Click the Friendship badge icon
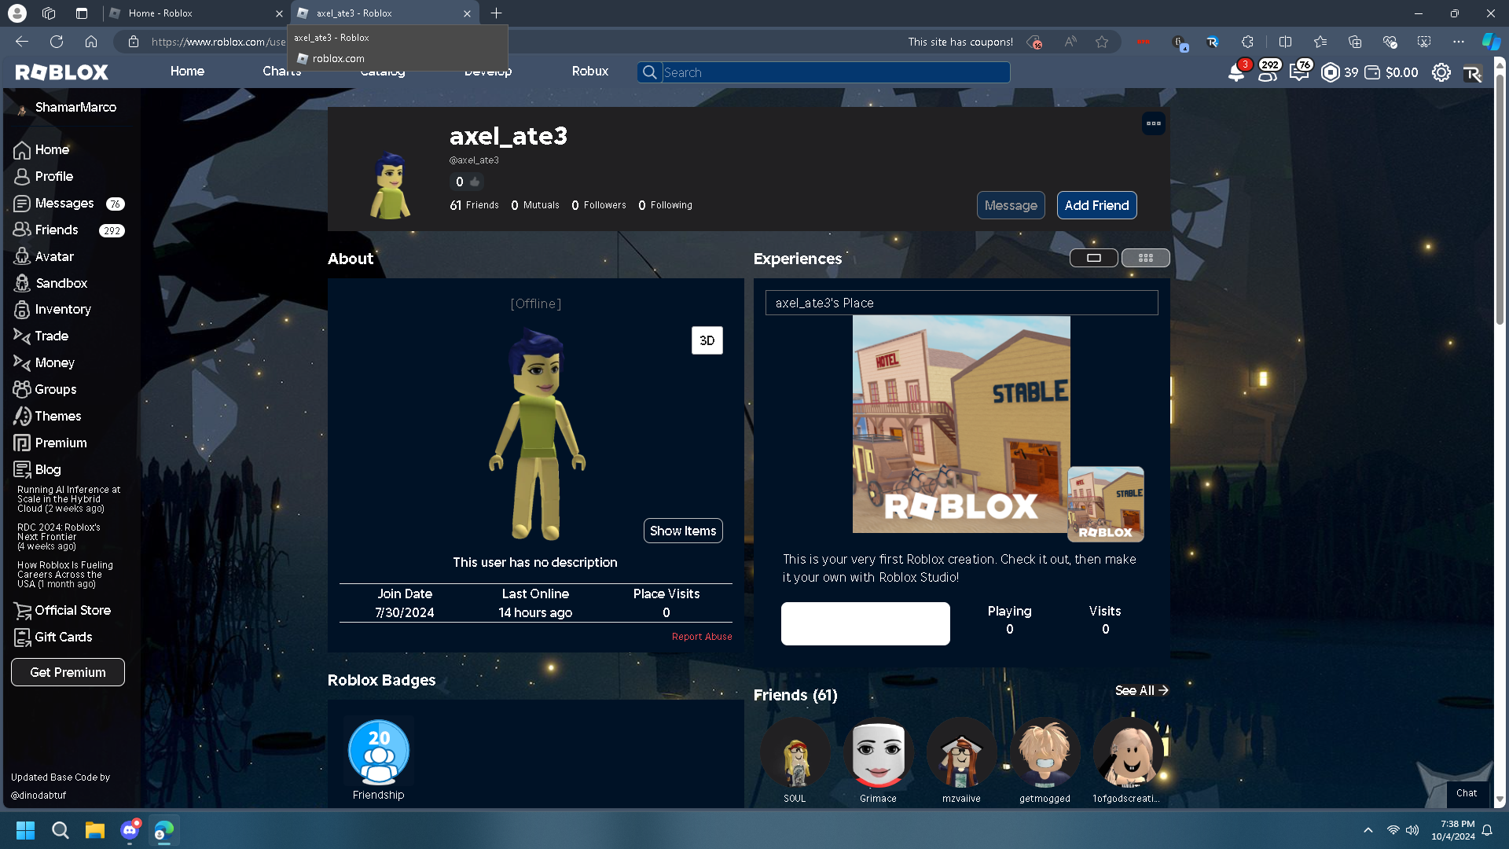1509x849 pixels. point(379,752)
